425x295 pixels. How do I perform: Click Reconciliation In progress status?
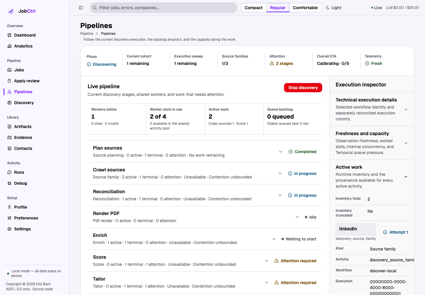[302, 195]
